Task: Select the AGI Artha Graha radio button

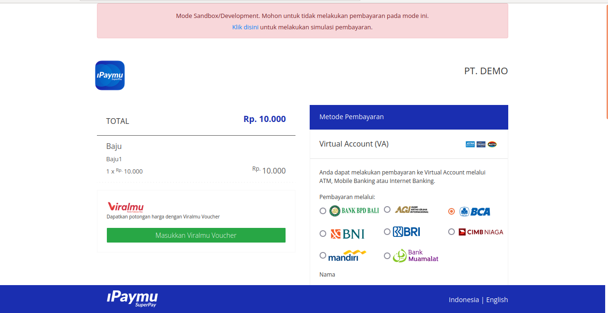Action: 387,209
